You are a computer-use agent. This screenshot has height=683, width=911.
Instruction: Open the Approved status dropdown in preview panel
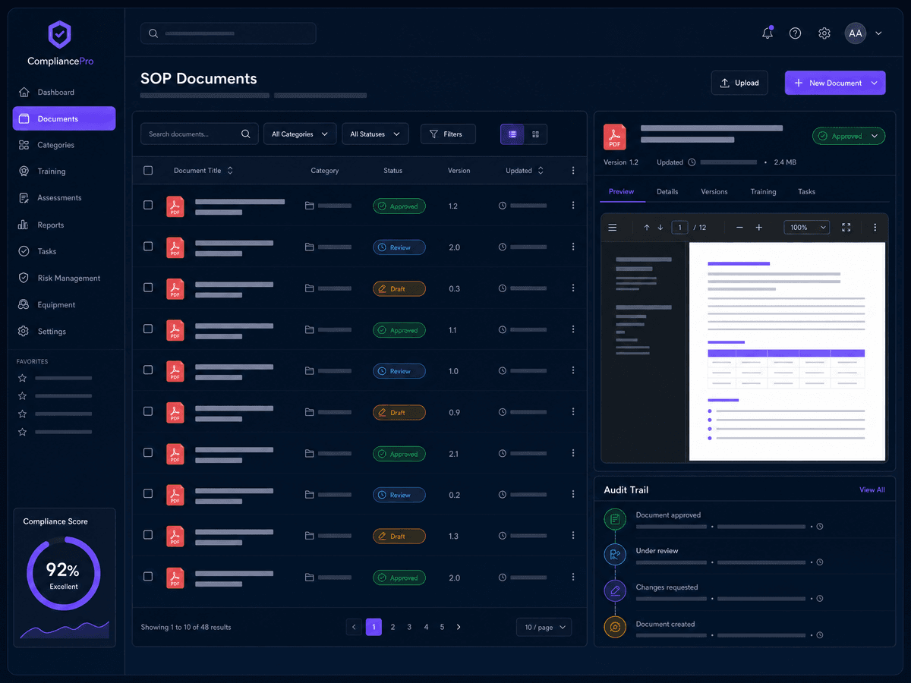click(x=849, y=136)
